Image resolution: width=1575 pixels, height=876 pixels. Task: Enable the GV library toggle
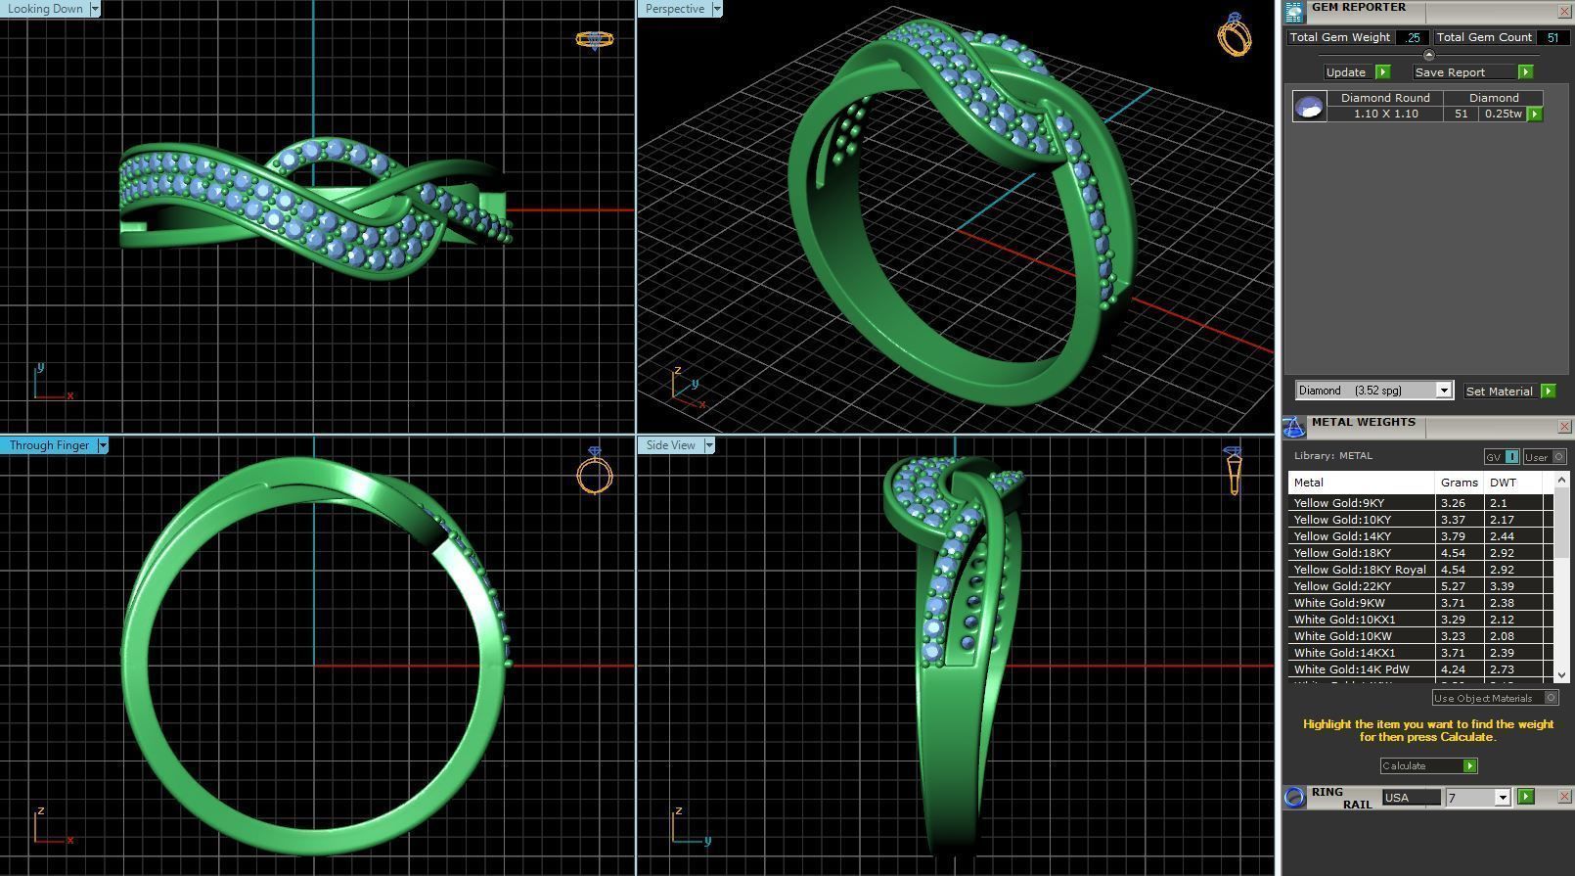1502,457
